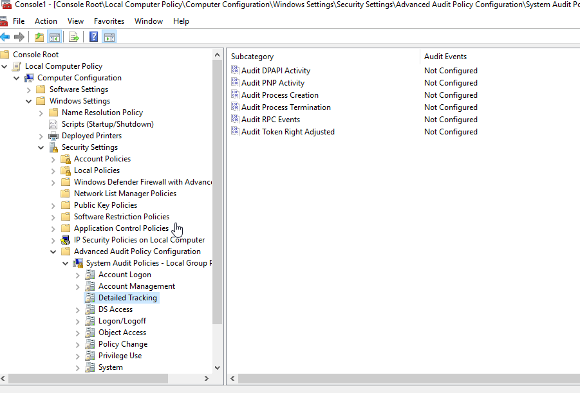Viewport: 580px width, 393px height.
Task: Sort by the Audit Events column header
Action: coord(445,57)
